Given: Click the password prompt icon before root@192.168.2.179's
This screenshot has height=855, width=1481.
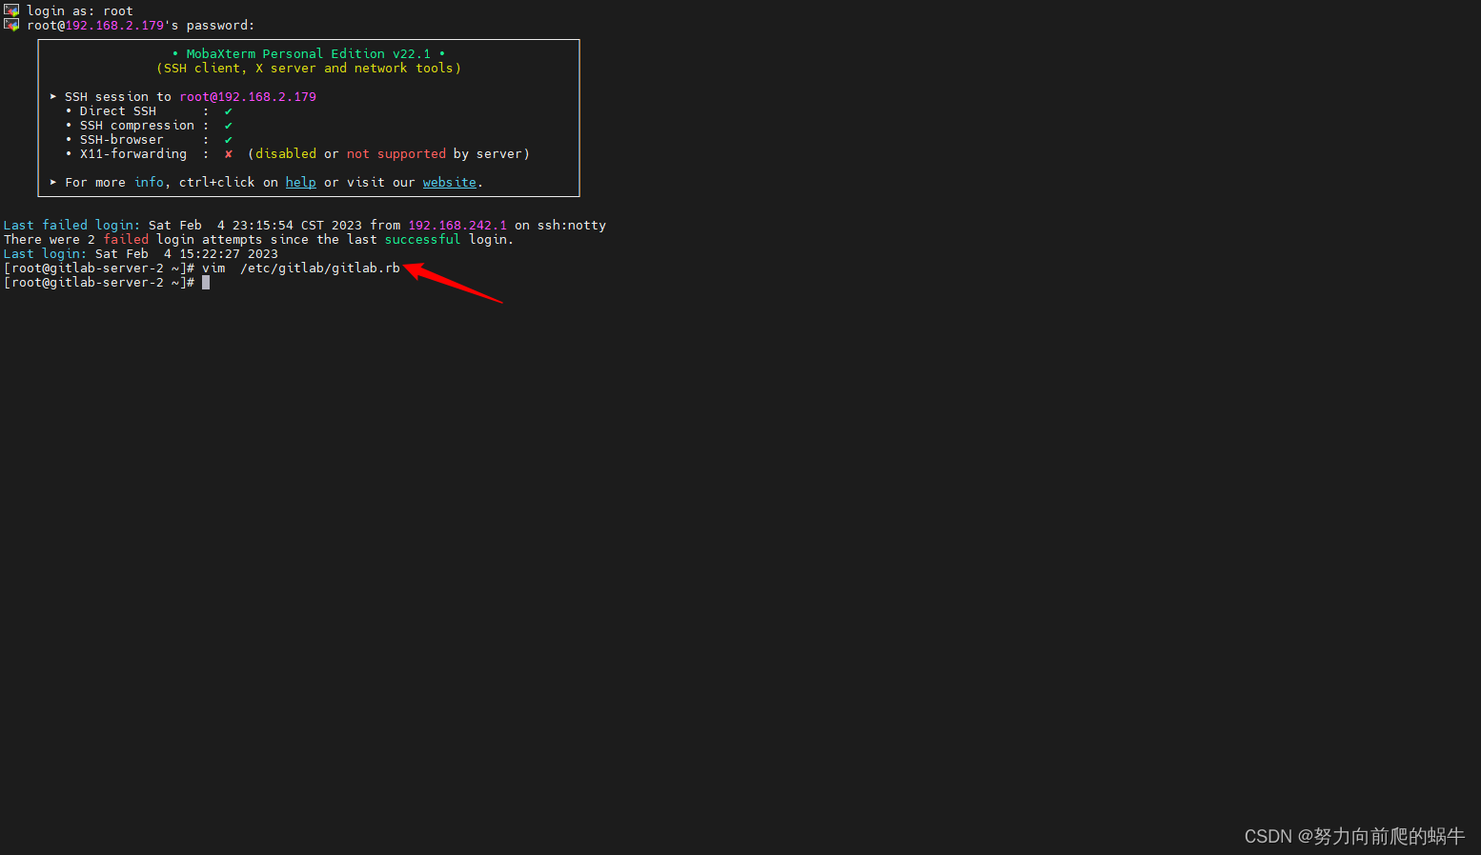Looking at the screenshot, I should [11, 25].
